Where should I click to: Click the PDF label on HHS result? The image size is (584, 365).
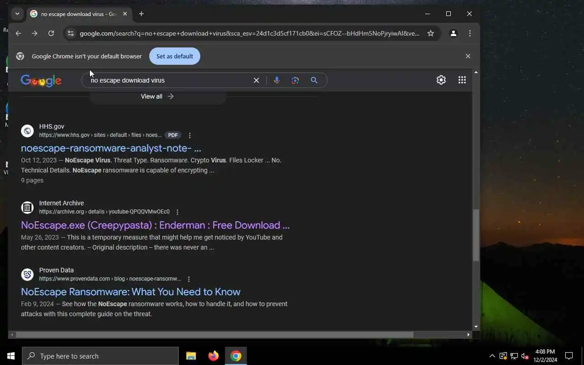(x=173, y=135)
